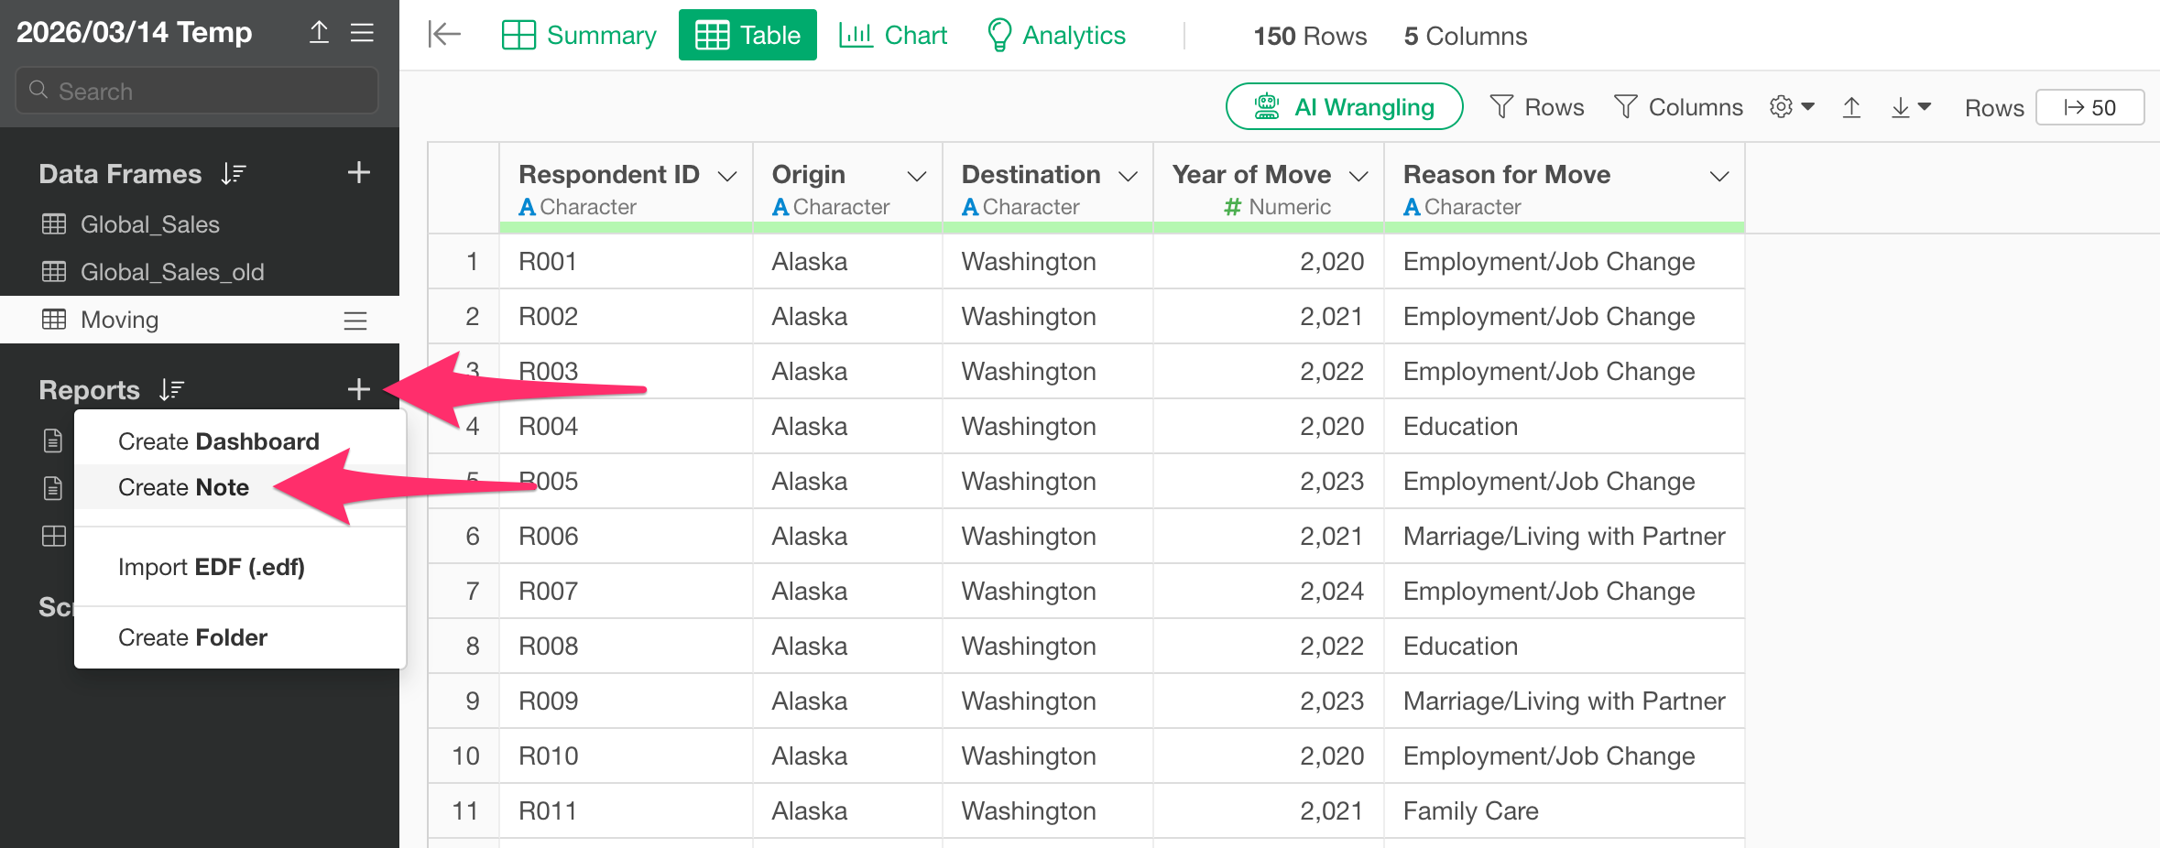Switch to the Summary view tab
Viewport: 2160px width, 848px height.
(579, 35)
